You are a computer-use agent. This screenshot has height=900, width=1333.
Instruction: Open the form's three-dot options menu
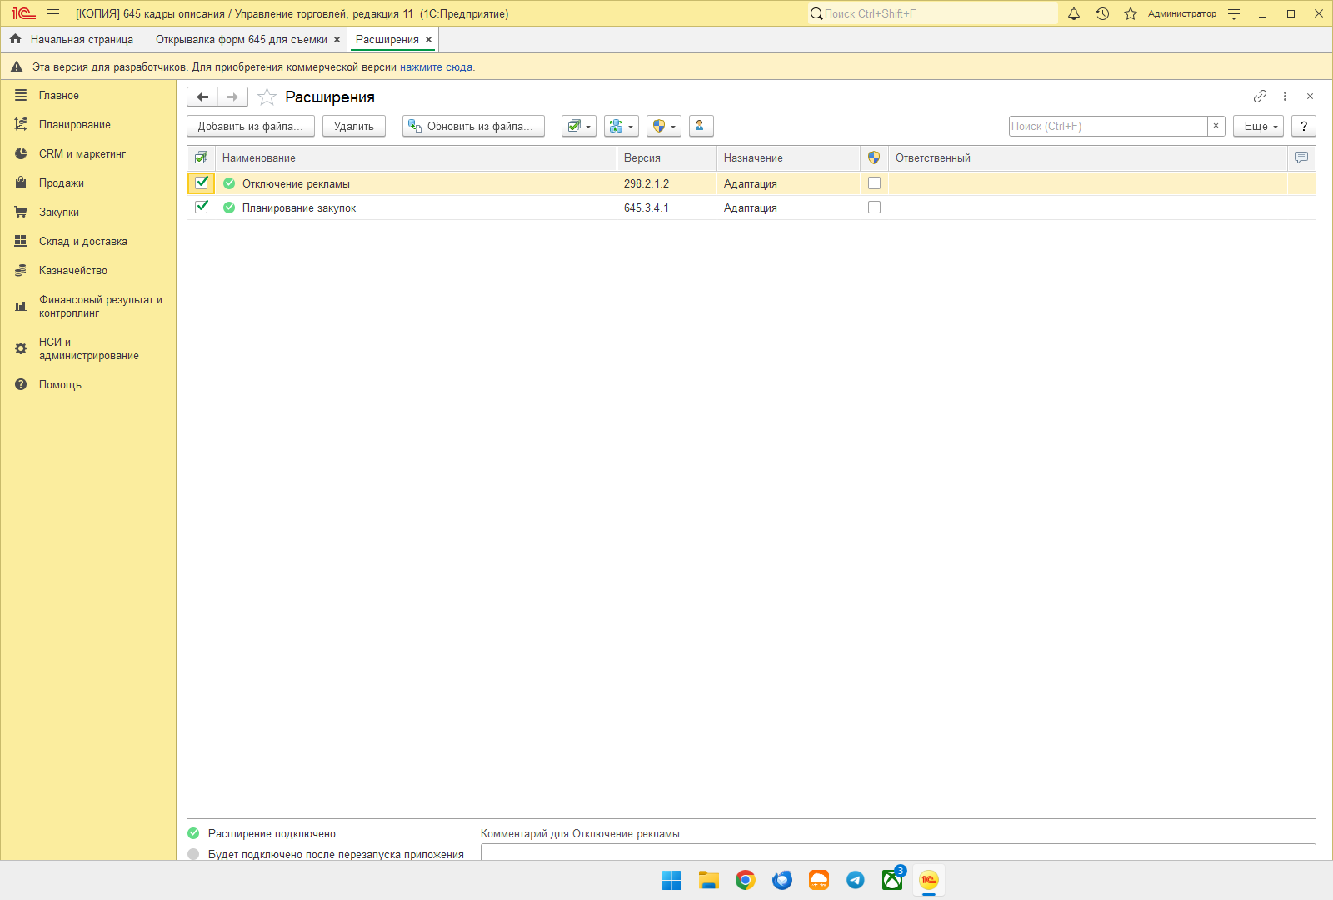[x=1285, y=97]
